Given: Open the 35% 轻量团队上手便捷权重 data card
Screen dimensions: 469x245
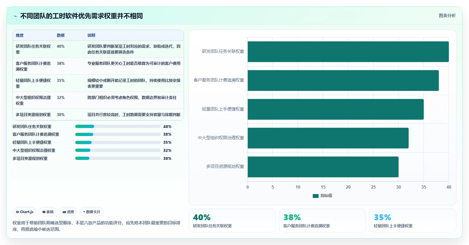Looking at the screenshot, I should point(413,220).
